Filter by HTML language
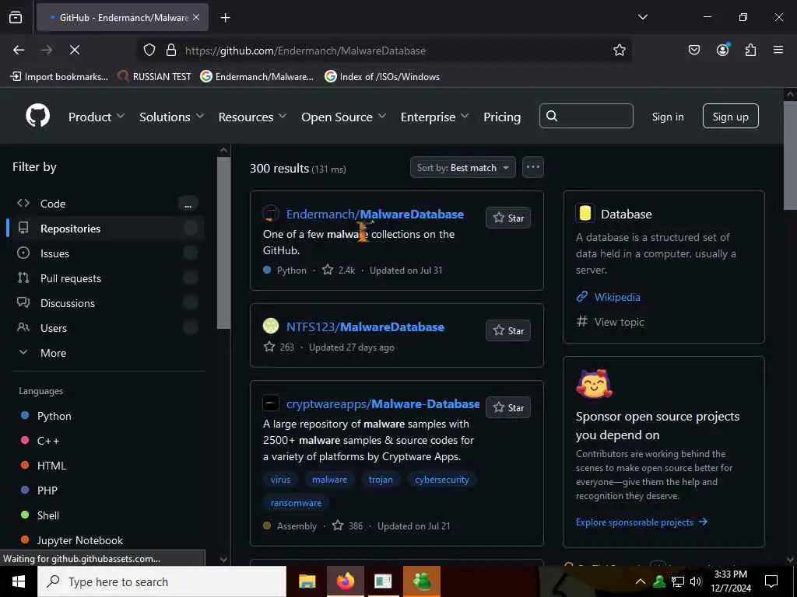 coord(51,466)
